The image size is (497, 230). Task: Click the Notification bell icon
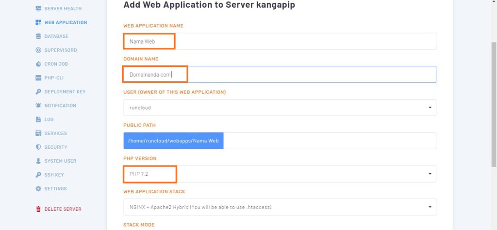pos(38,106)
